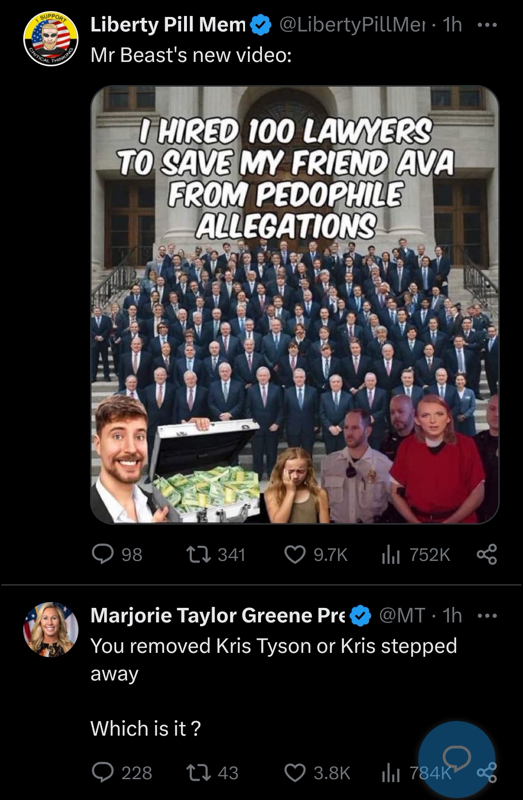Open the 100 lawyers meme image

click(x=294, y=304)
